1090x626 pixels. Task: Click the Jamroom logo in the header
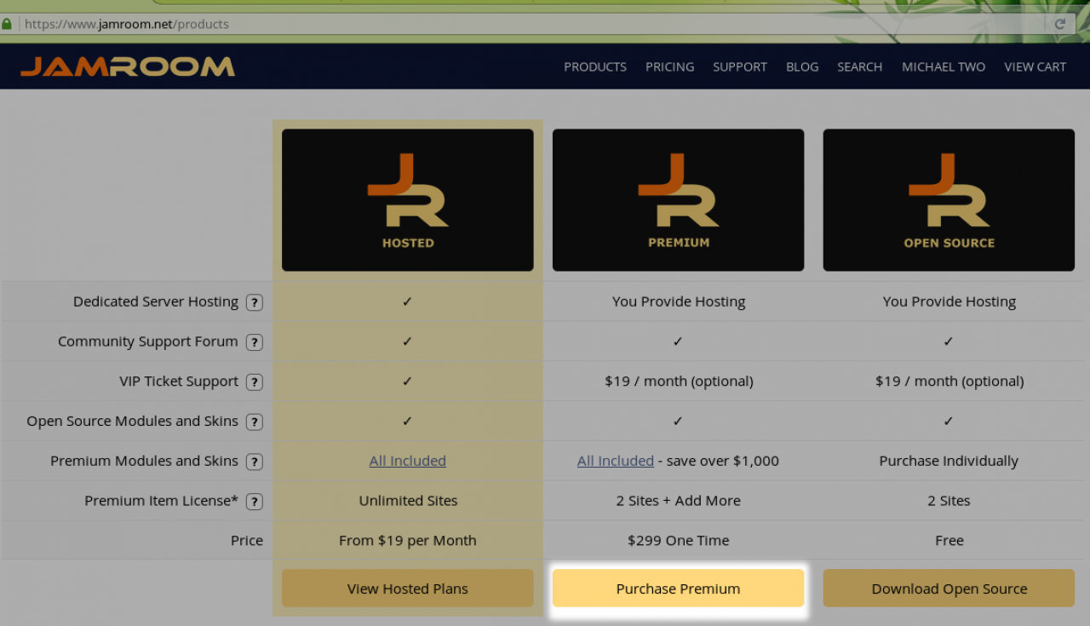point(128,66)
